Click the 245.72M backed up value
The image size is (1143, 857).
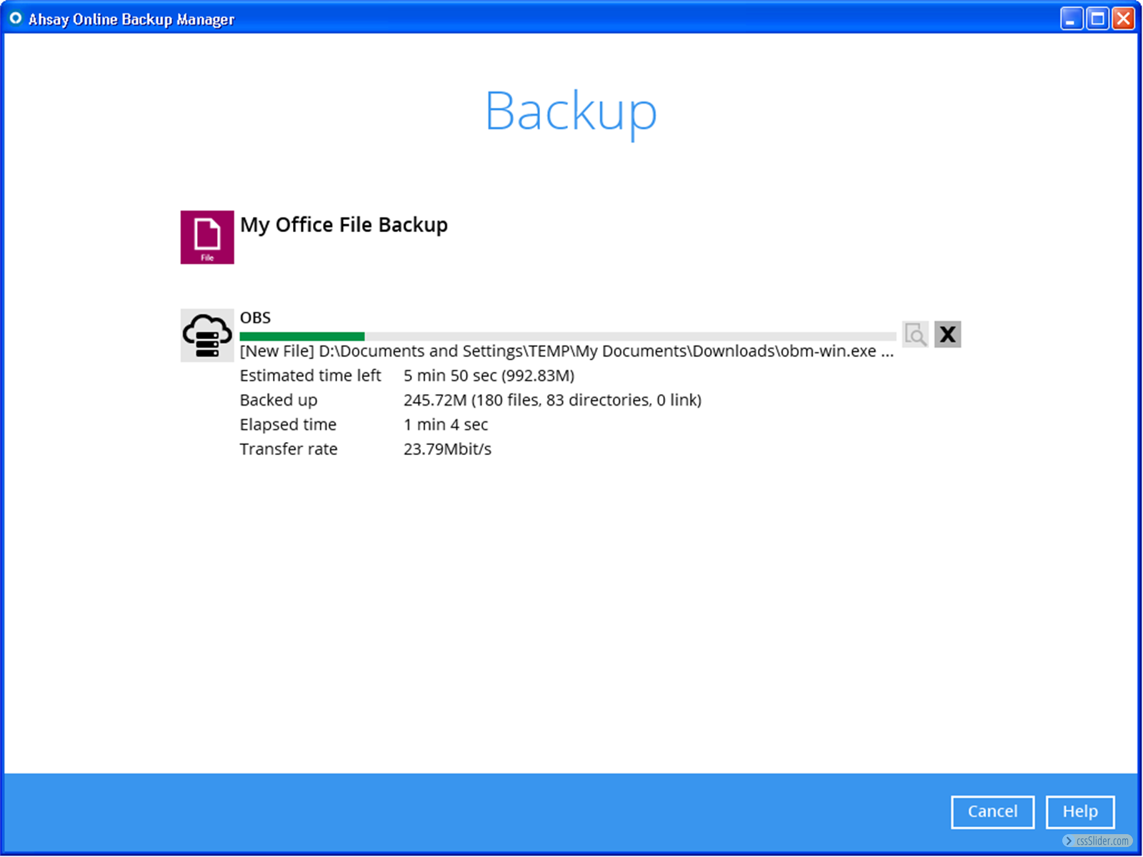click(x=552, y=401)
